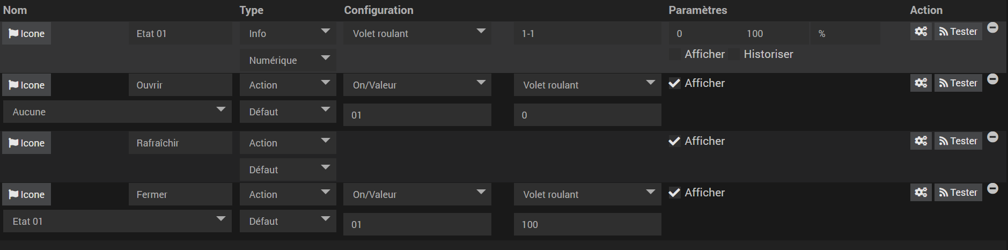1008x250 pixels.
Task: Disable Afficher for the Fermer command
Action: pos(675,193)
